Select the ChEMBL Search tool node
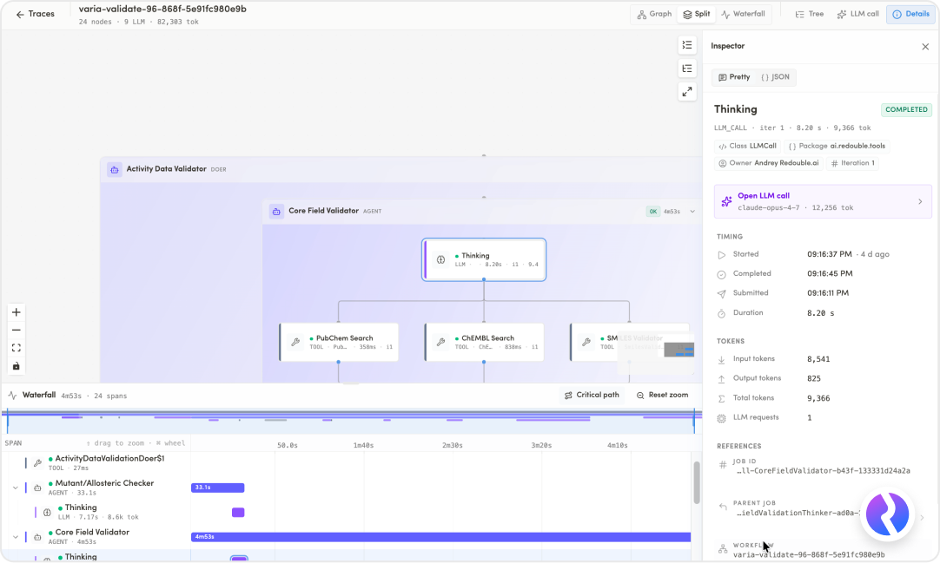This screenshot has width=940, height=563. [484, 343]
